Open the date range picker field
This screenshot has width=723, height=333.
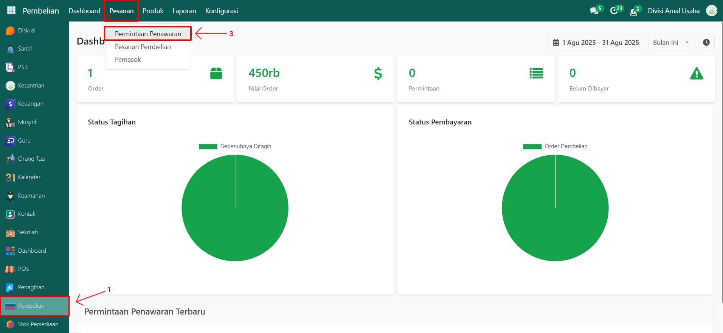point(596,43)
